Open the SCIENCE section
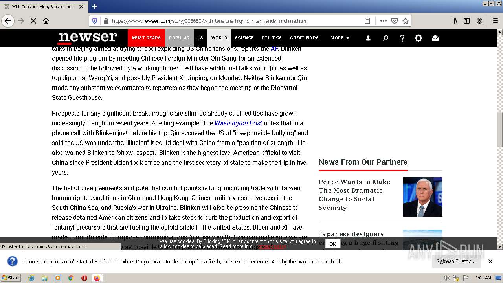This screenshot has width=503, height=283. 244,38
